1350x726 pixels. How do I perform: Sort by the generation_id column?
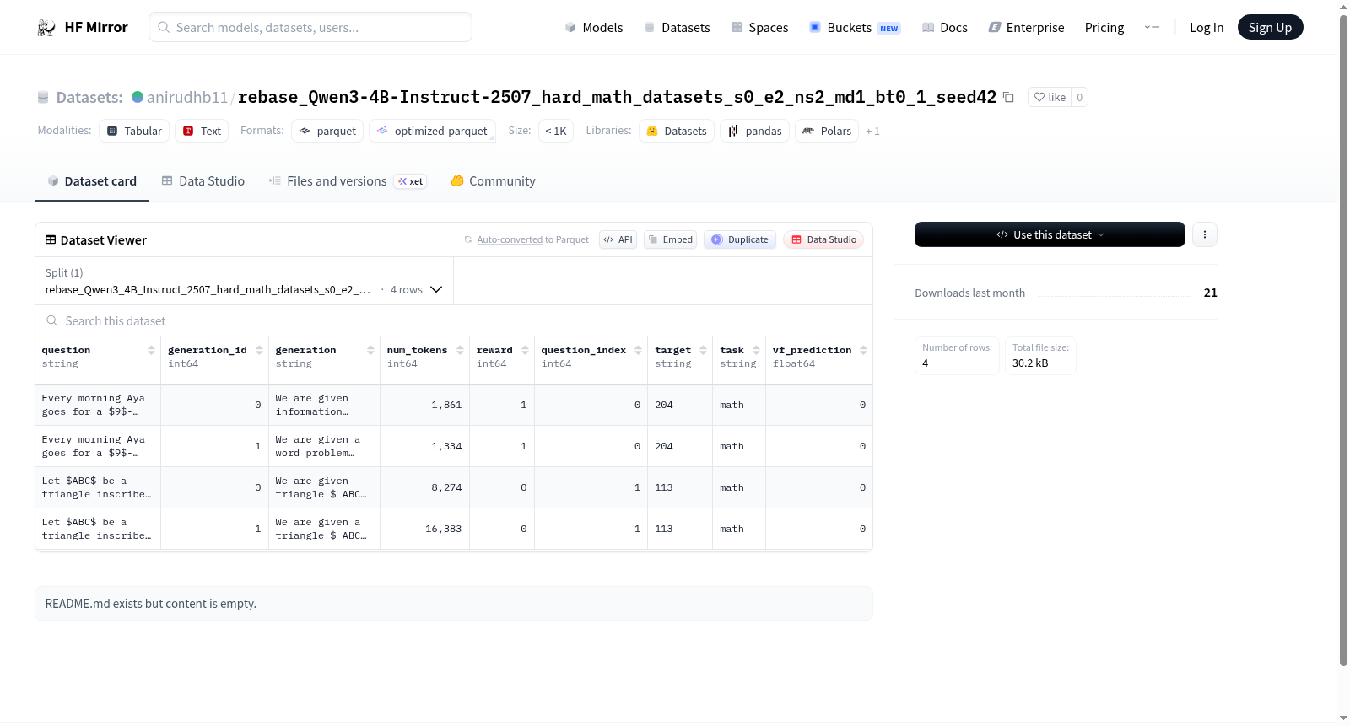[x=259, y=350]
